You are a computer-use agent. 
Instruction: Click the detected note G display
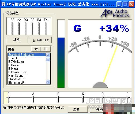77,28
